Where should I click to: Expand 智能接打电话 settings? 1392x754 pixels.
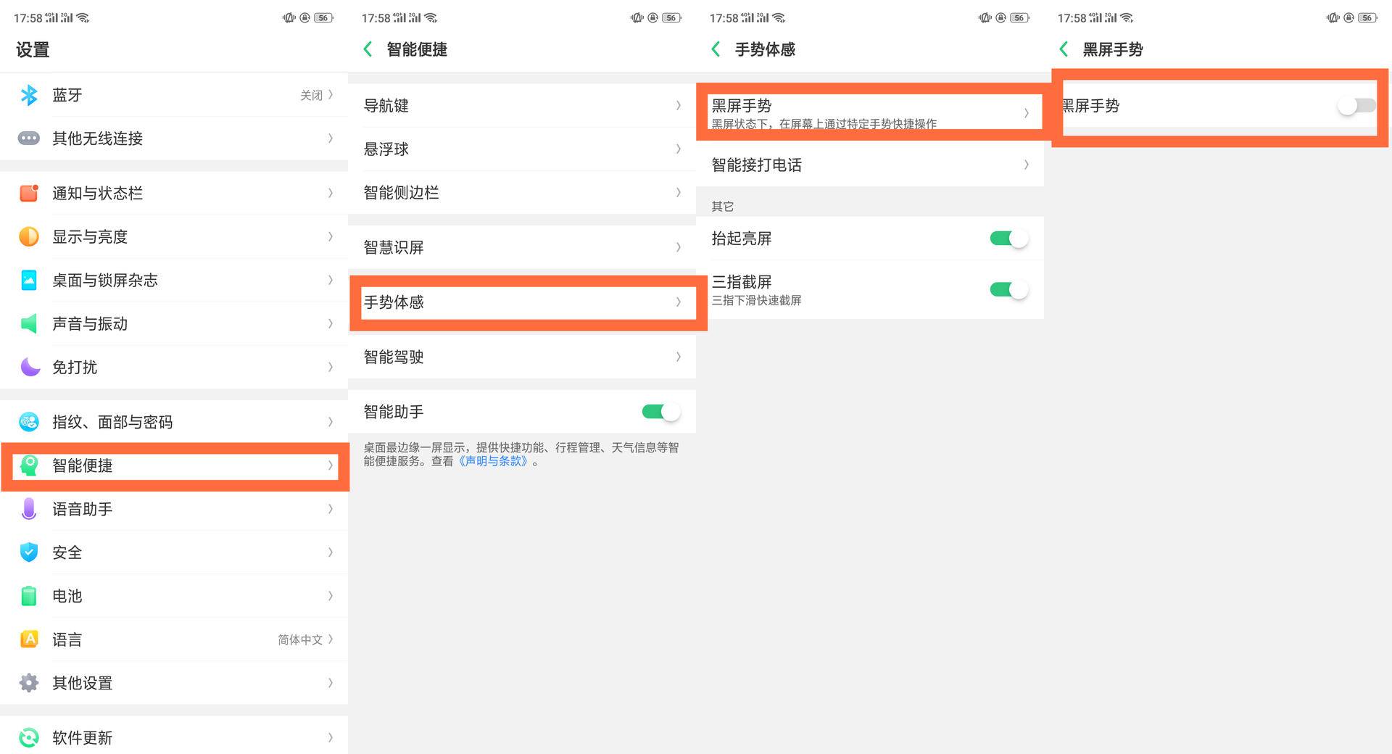point(1027,165)
